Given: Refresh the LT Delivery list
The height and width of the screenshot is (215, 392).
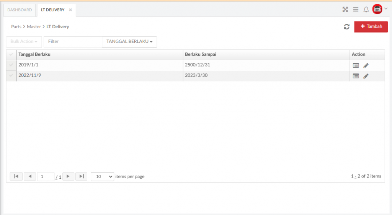Looking at the screenshot, I should click(x=346, y=27).
